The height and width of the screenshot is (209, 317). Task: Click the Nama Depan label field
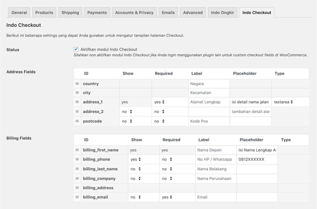216,150
